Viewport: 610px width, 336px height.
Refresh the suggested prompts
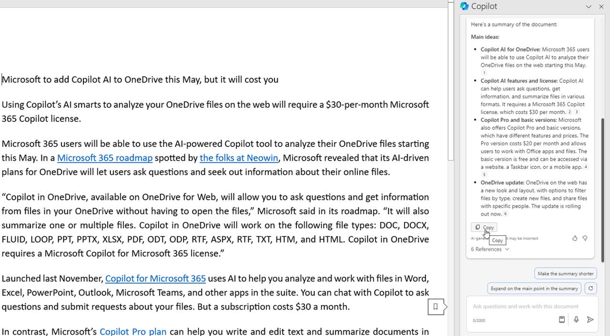(591, 288)
